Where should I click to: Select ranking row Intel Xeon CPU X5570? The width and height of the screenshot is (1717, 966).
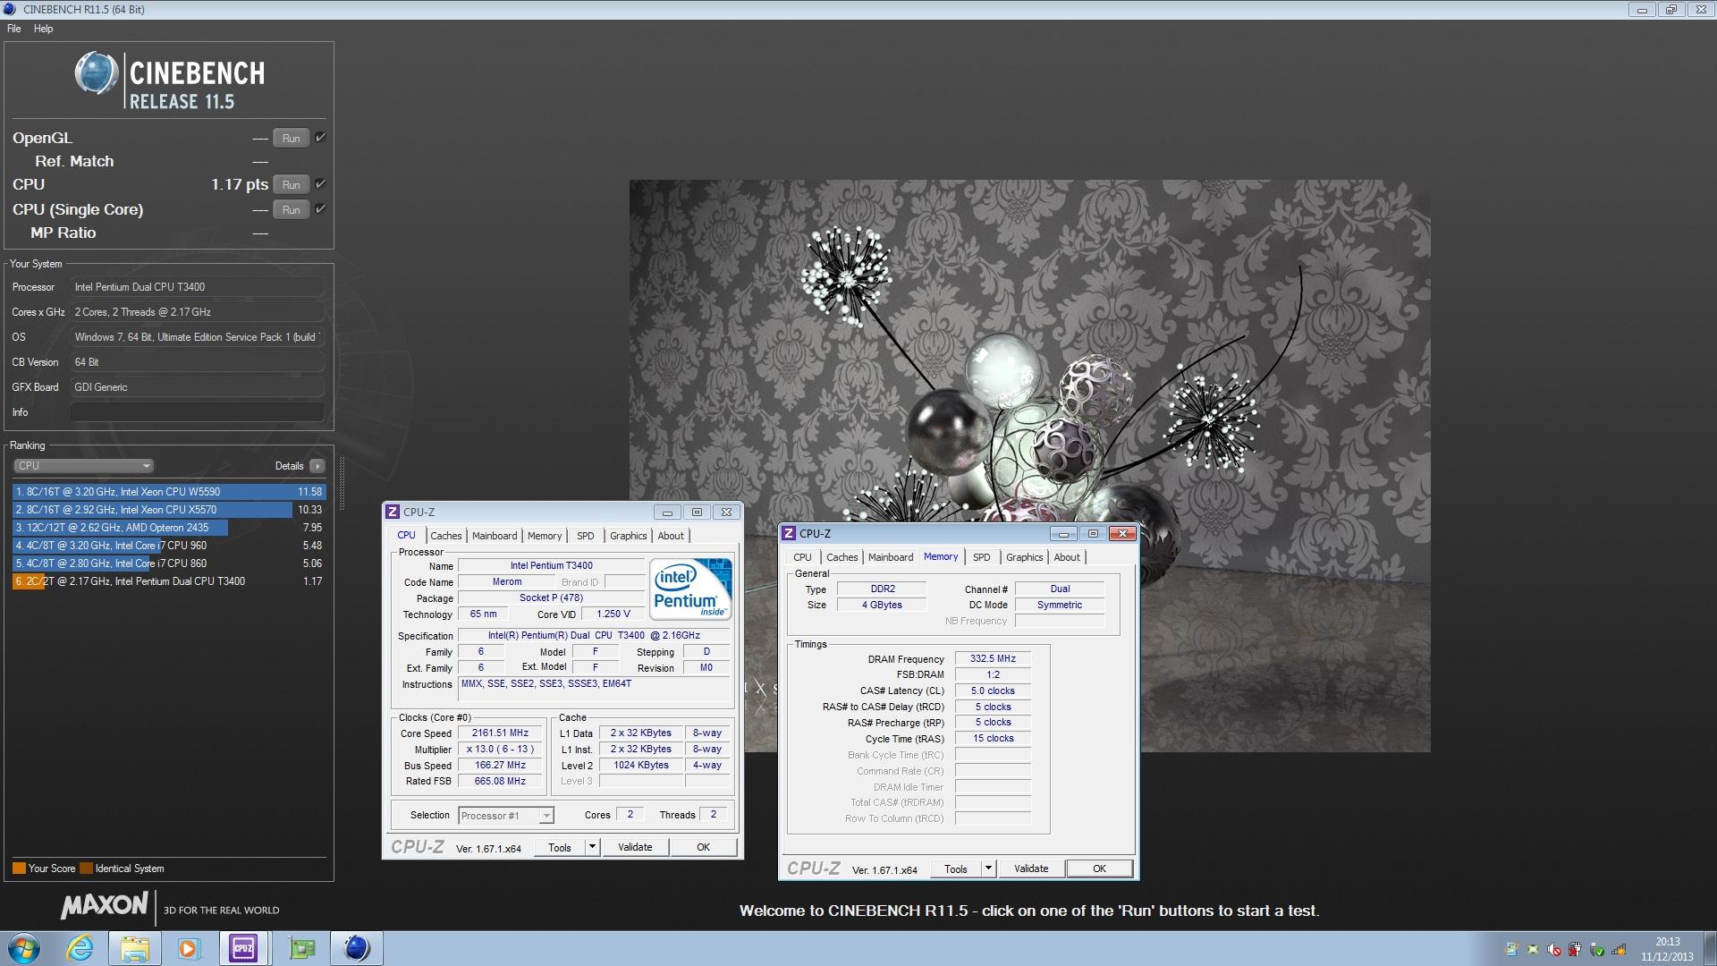[x=168, y=510]
